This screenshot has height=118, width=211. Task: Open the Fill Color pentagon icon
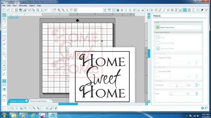pyautogui.click(x=118, y=10)
